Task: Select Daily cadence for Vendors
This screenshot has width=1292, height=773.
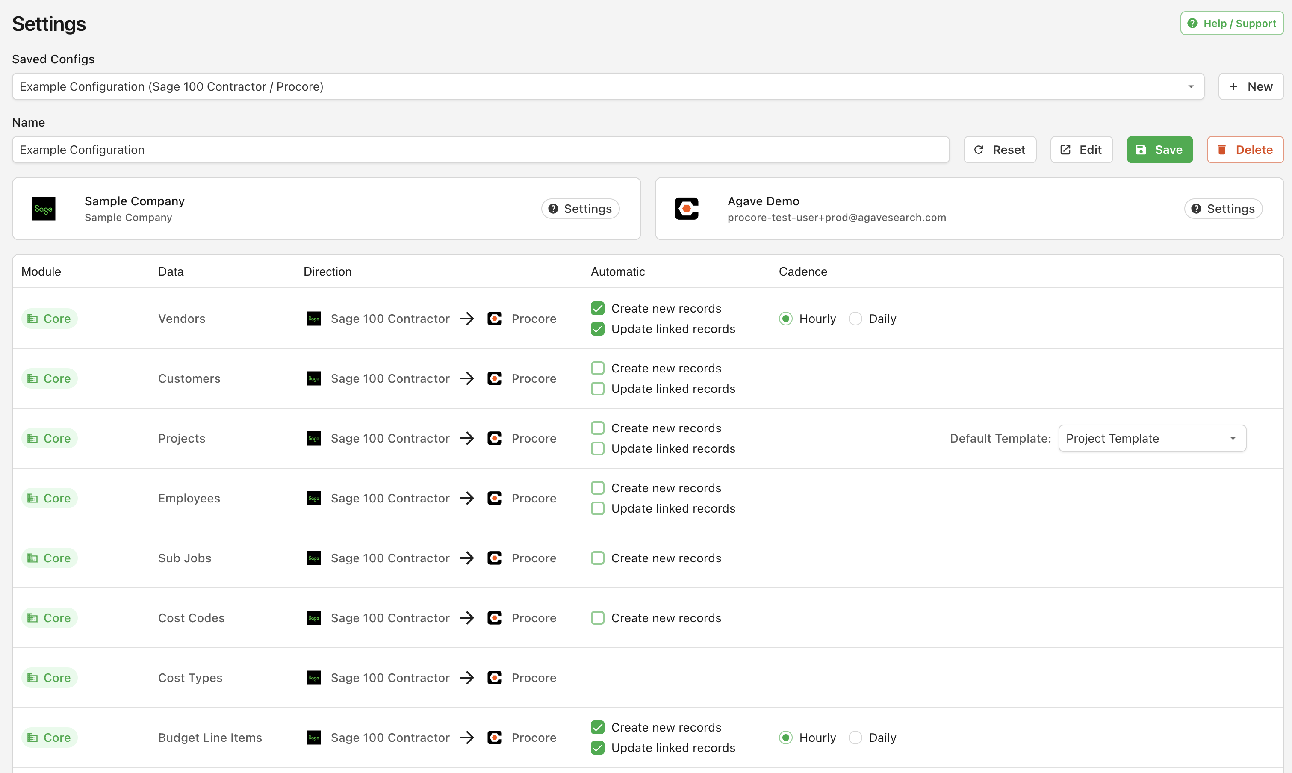Action: tap(855, 318)
